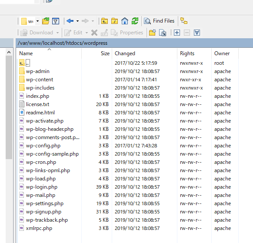
Task: Open the file filter icon
Action: point(56,21)
